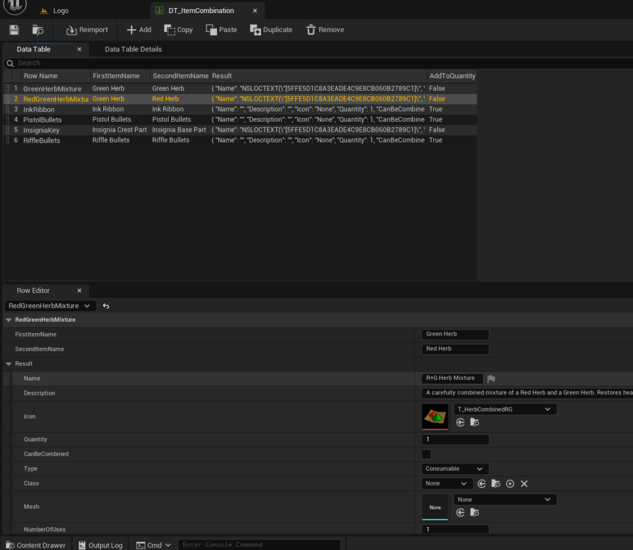Click the Reimport button
The height and width of the screenshot is (550, 633).
[87, 30]
